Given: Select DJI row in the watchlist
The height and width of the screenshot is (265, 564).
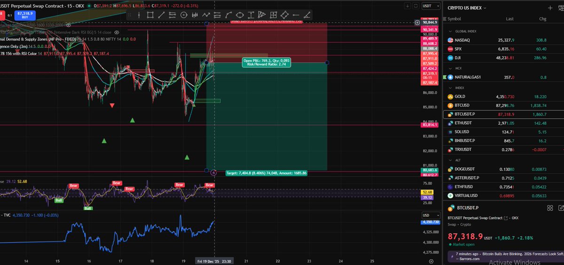Looking at the screenshot, I should coord(503,58).
